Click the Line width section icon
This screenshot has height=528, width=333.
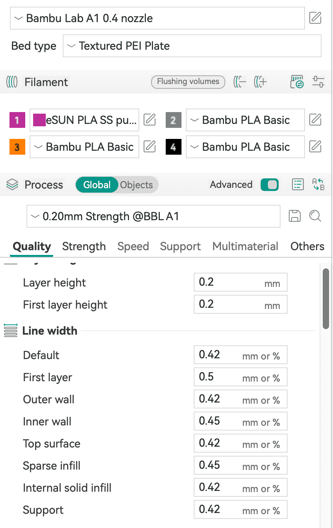coord(11,331)
